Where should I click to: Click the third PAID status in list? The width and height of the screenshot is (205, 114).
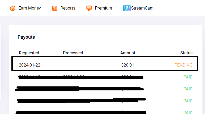point(188,101)
